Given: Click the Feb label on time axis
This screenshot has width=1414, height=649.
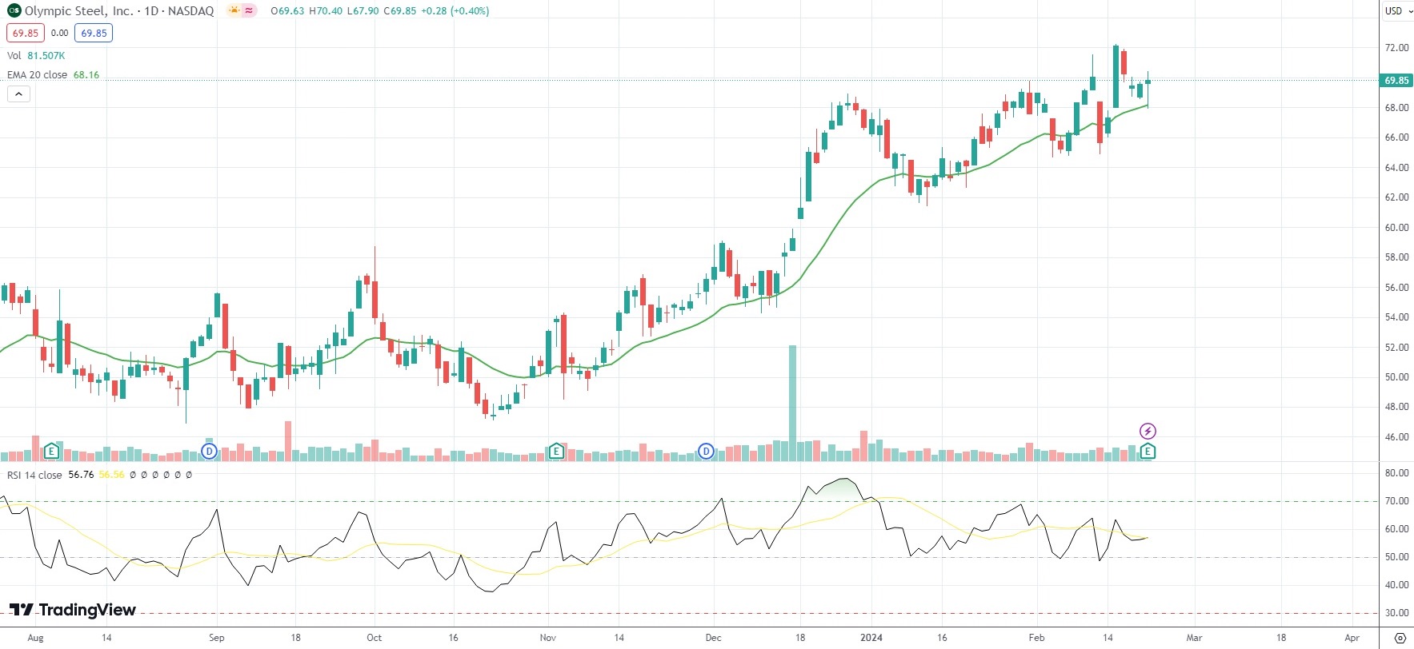Looking at the screenshot, I should pos(1036,638).
